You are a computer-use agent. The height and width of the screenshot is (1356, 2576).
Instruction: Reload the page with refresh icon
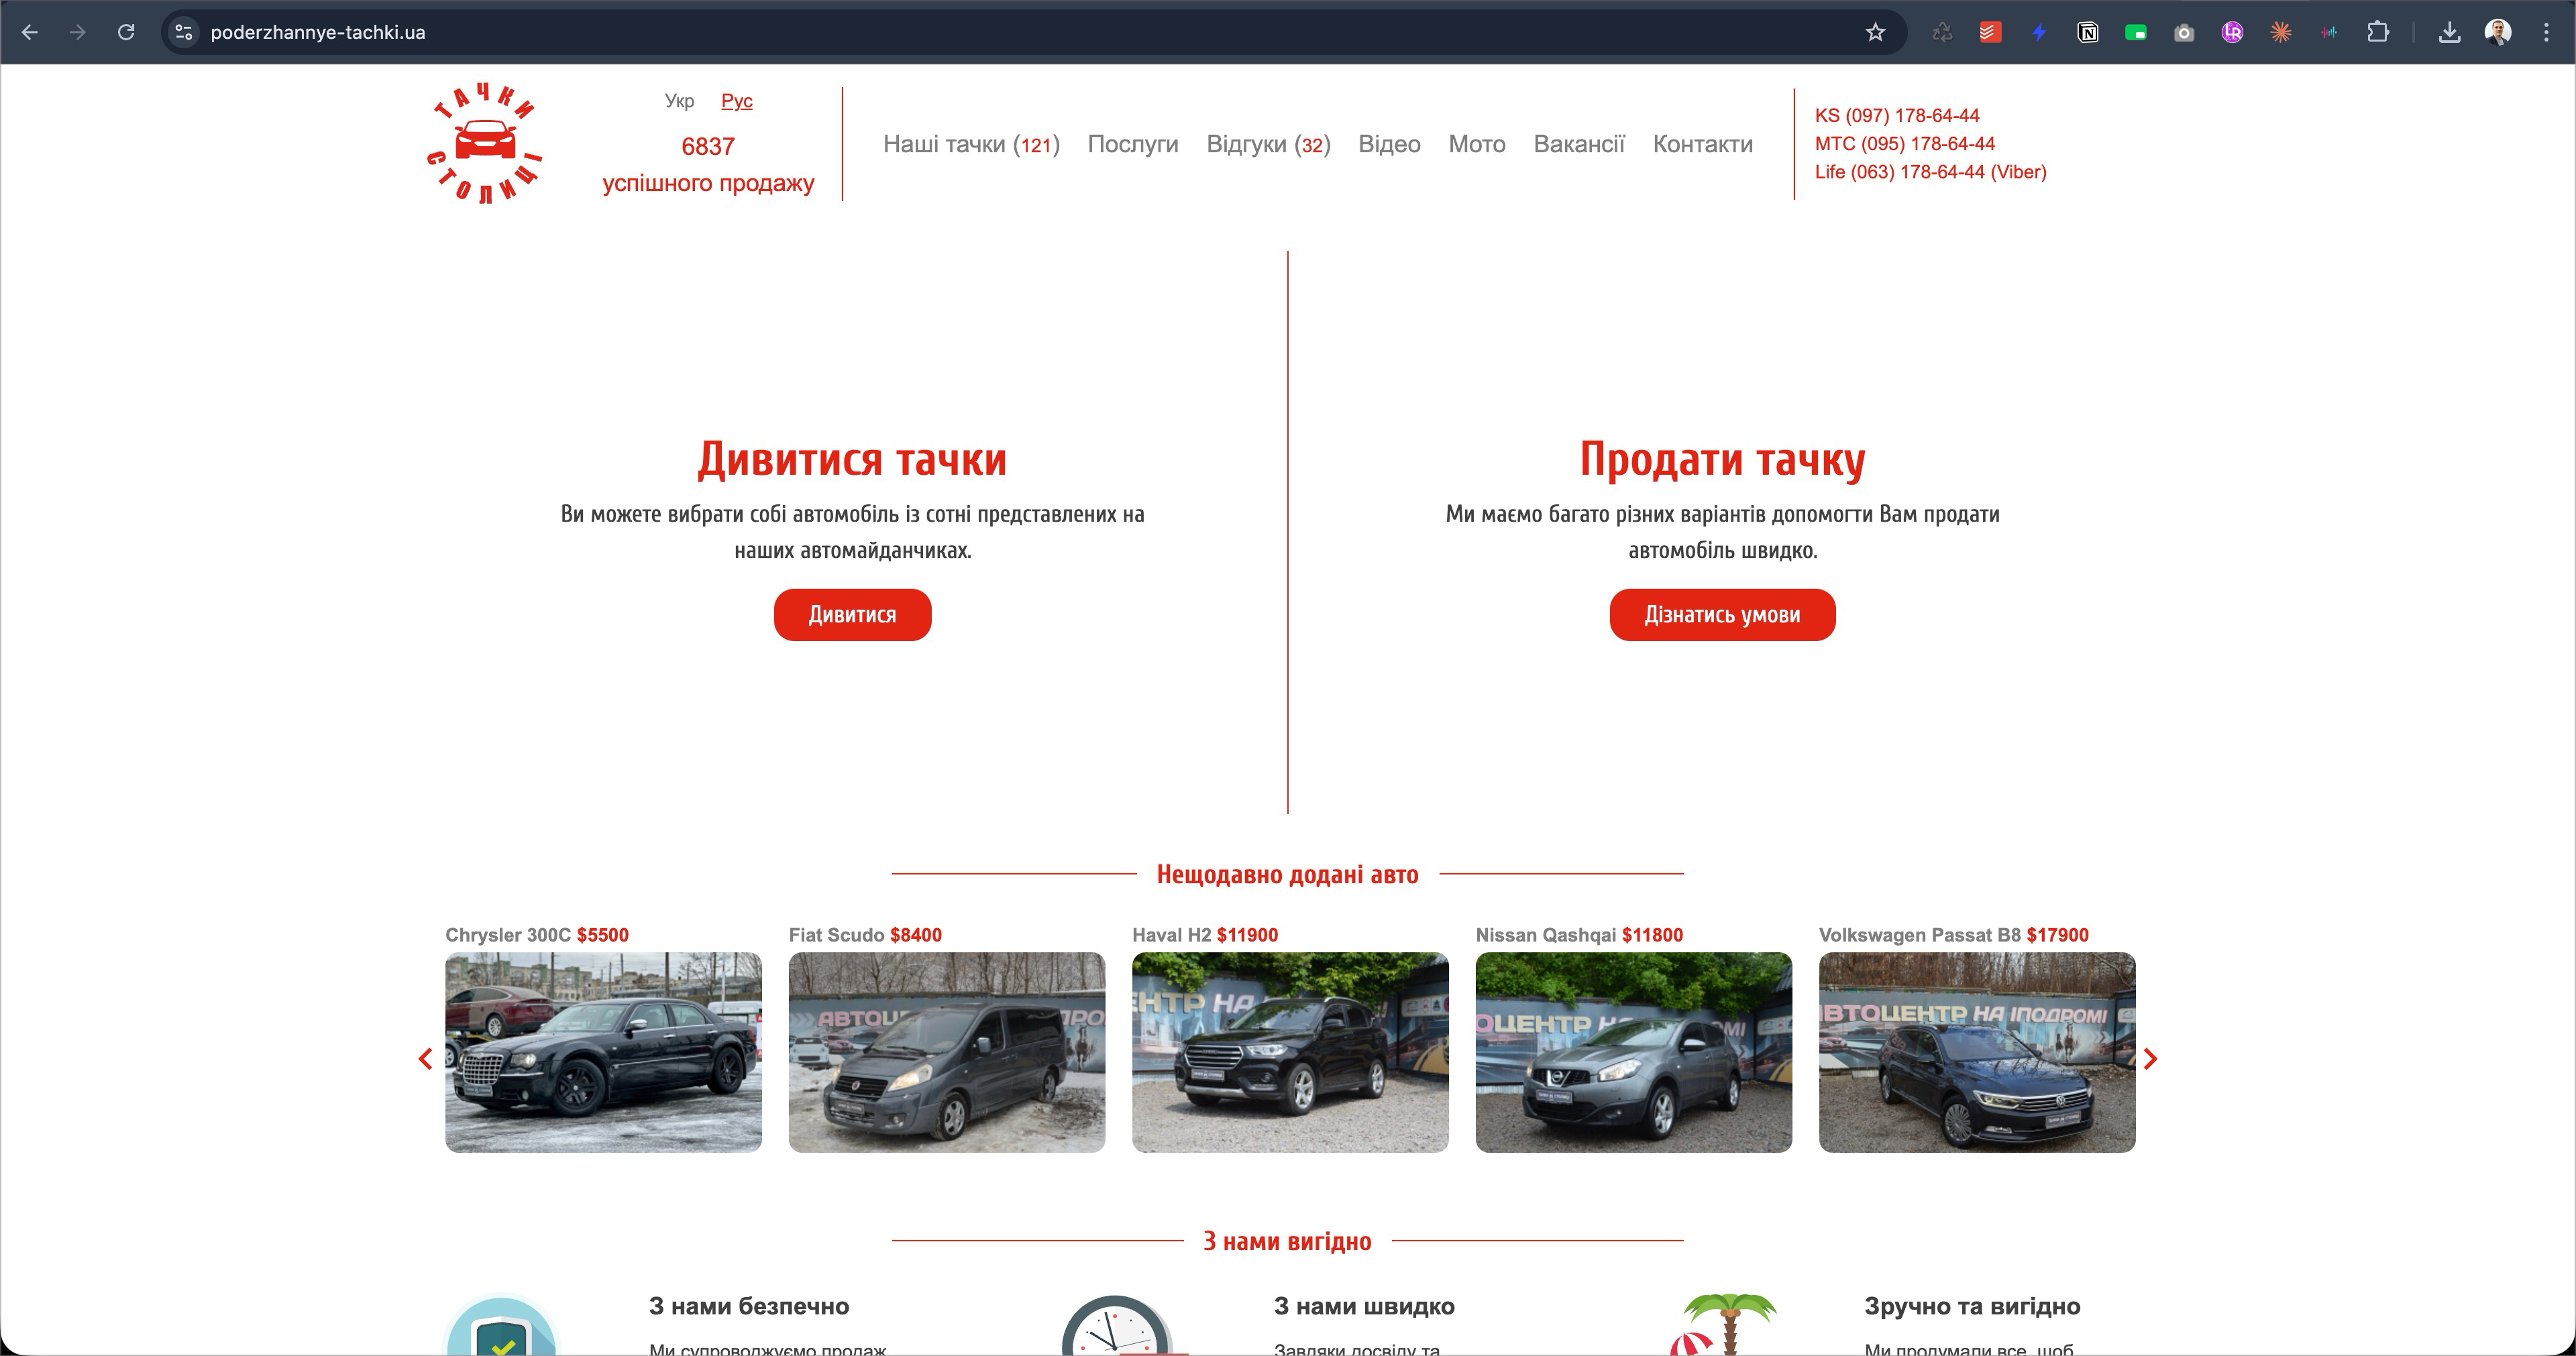click(126, 32)
